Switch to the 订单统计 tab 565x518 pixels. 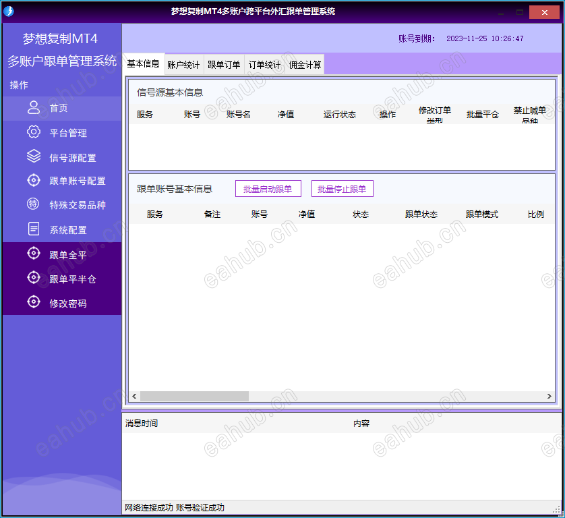point(264,65)
